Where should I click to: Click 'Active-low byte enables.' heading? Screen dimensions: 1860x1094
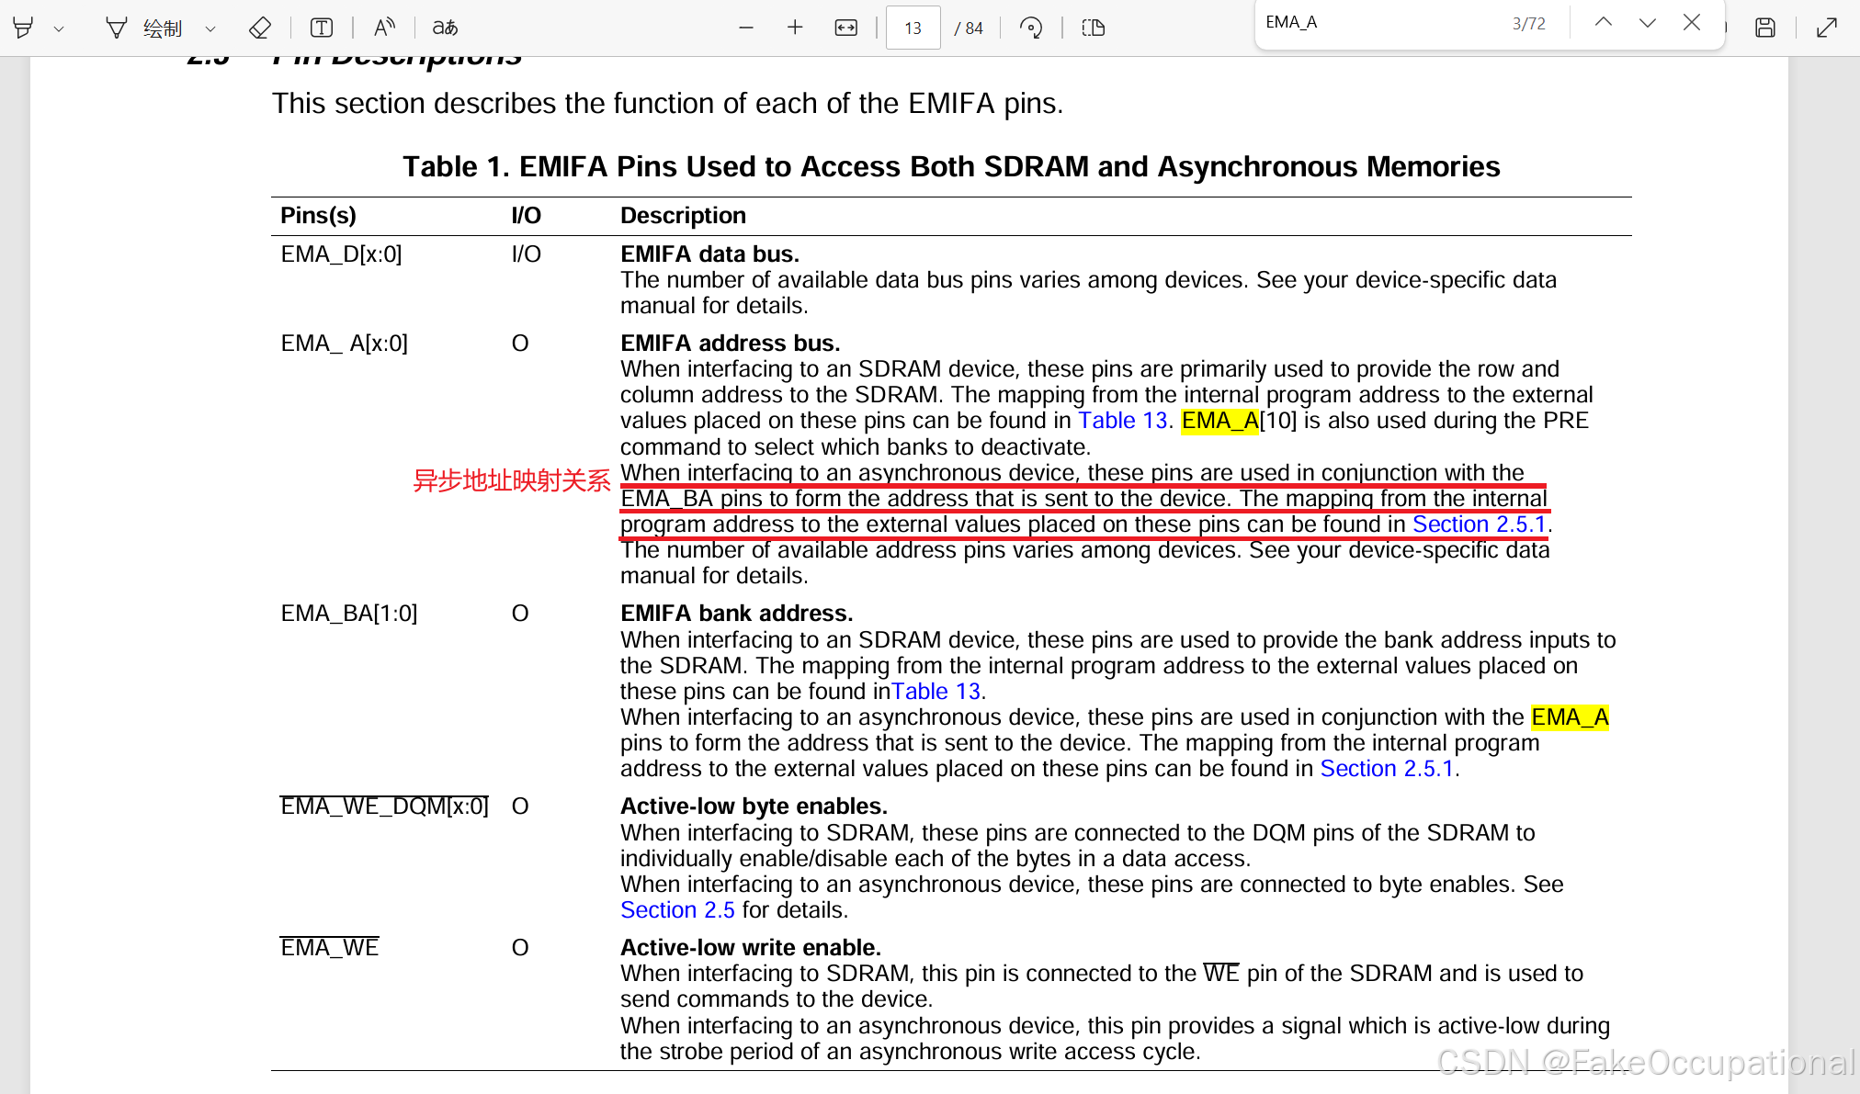click(754, 806)
